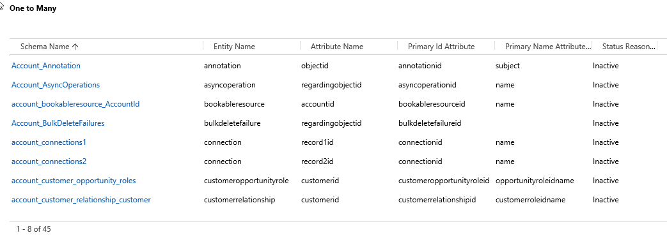The height and width of the screenshot is (240, 667).
Task: Click the Entity Name column header
Action: (x=234, y=47)
